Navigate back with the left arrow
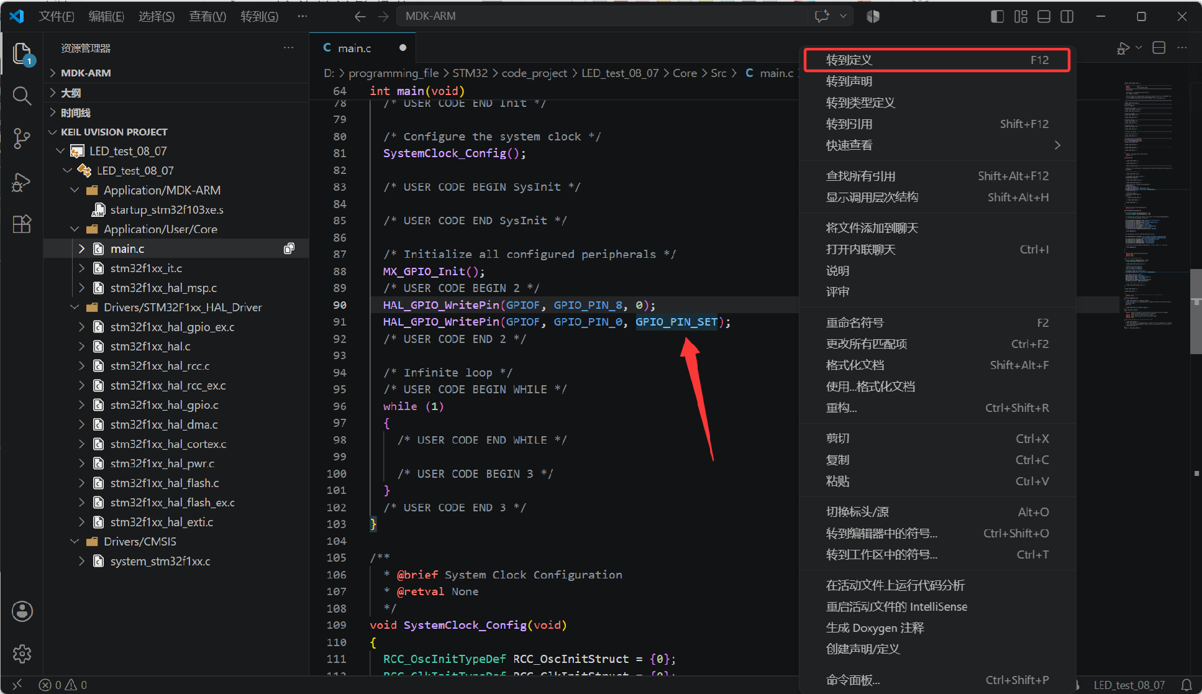The width and height of the screenshot is (1202, 694). pos(360,16)
